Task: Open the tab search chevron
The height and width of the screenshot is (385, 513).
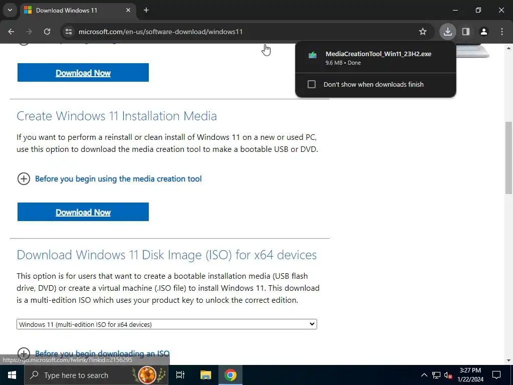Action: coord(10,10)
